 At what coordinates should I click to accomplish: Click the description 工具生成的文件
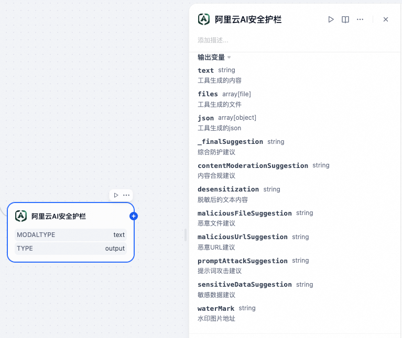pos(220,105)
